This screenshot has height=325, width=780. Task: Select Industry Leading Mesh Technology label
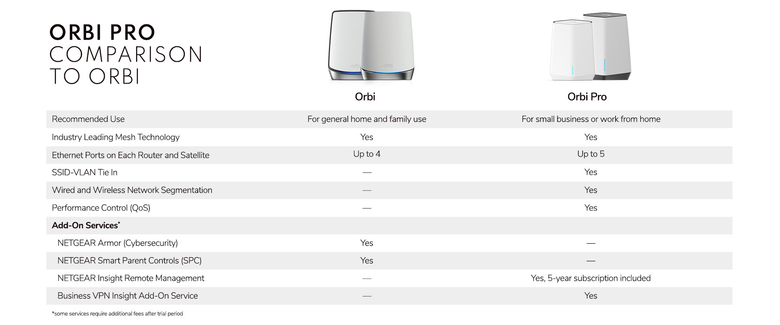coord(116,137)
